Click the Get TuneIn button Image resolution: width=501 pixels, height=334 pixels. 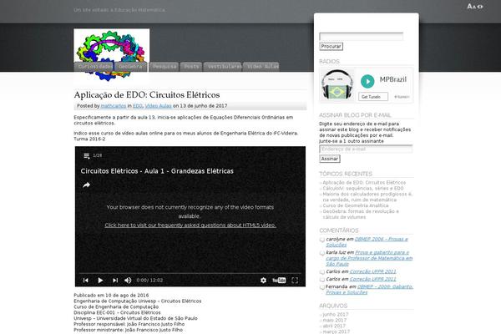pyautogui.click(x=373, y=97)
